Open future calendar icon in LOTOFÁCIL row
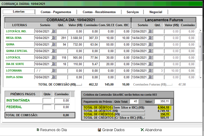 pyautogui.click(x=150, y=57)
